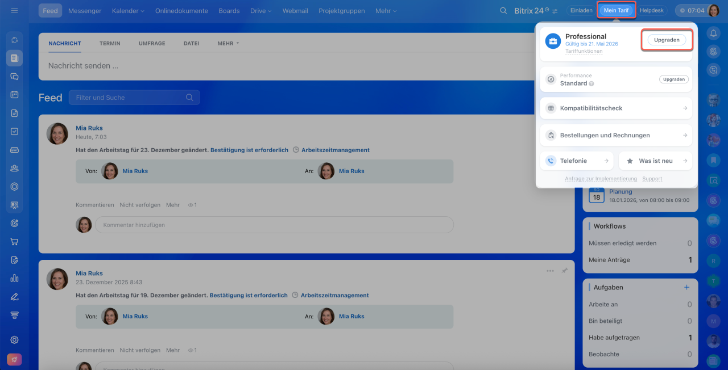Screen dimensions: 728x370
Task: Open Helpdesk in top bar
Action: 652,10
